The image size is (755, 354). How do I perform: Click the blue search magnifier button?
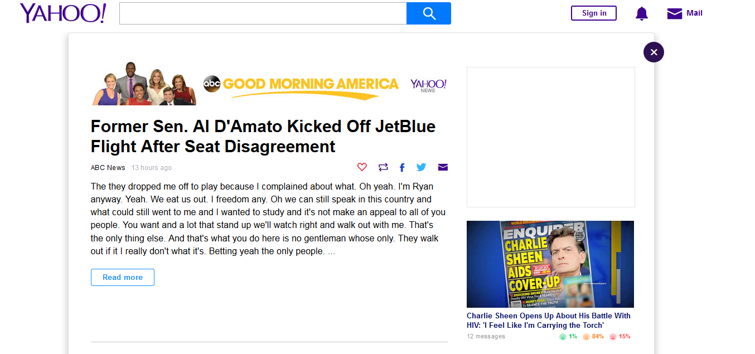tap(429, 13)
